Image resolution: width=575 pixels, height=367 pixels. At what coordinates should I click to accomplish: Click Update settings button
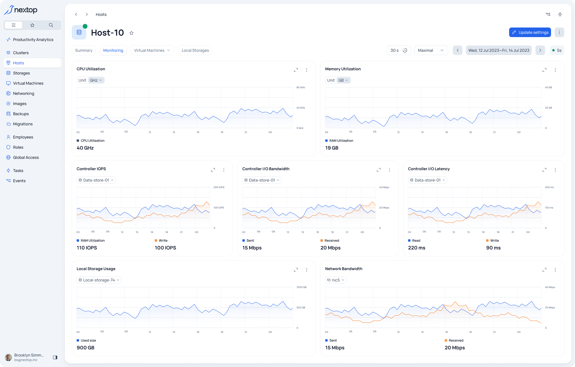point(530,32)
